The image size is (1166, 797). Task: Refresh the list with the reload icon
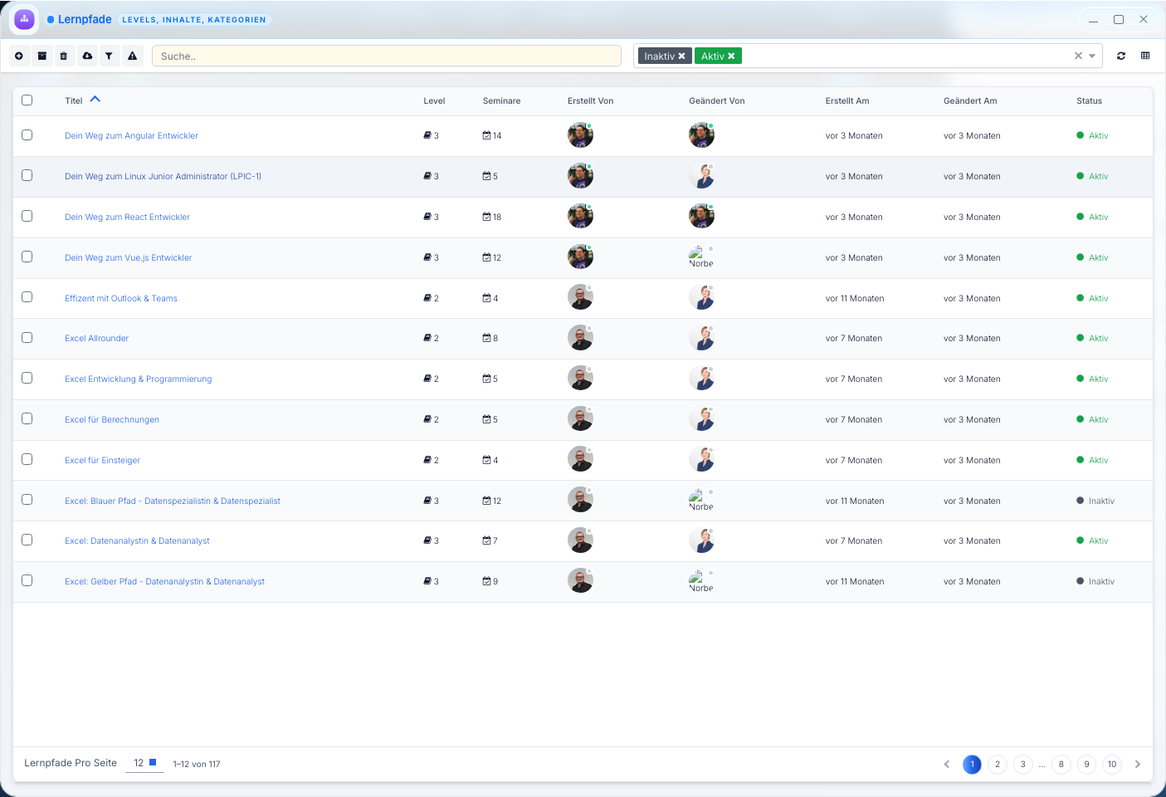click(x=1121, y=56)
